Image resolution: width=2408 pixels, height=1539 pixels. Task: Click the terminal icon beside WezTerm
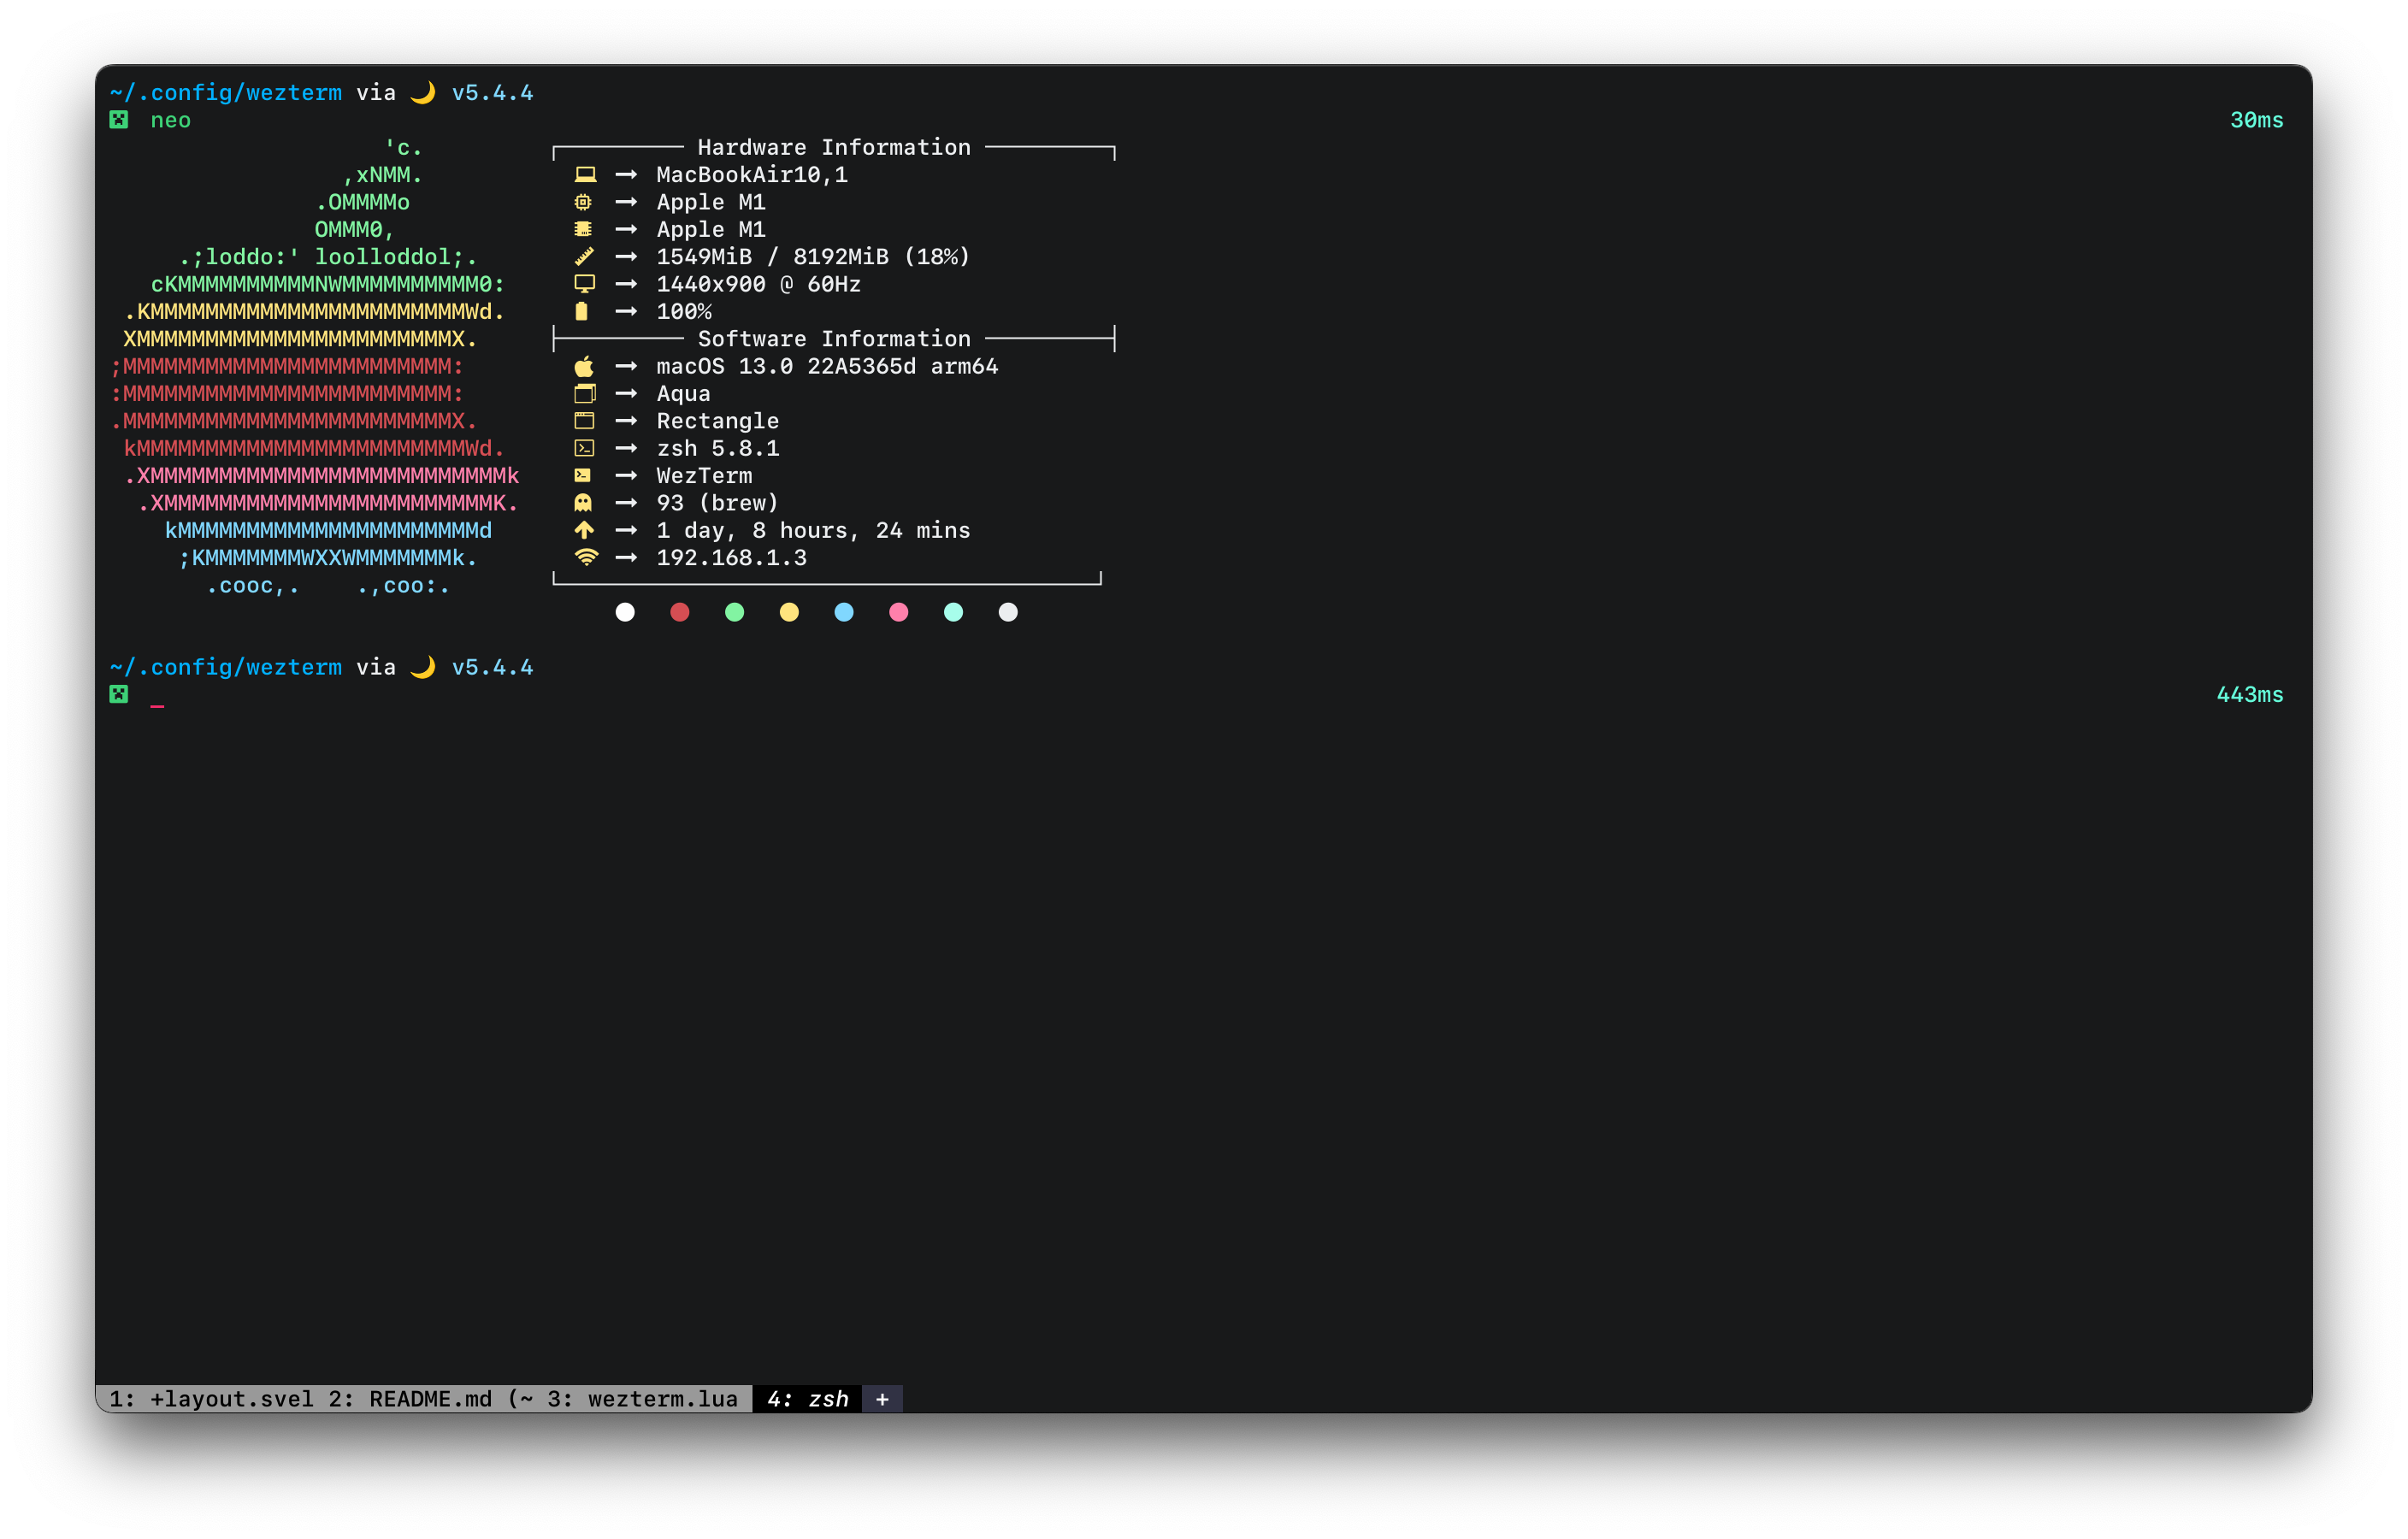coord(583,476)
